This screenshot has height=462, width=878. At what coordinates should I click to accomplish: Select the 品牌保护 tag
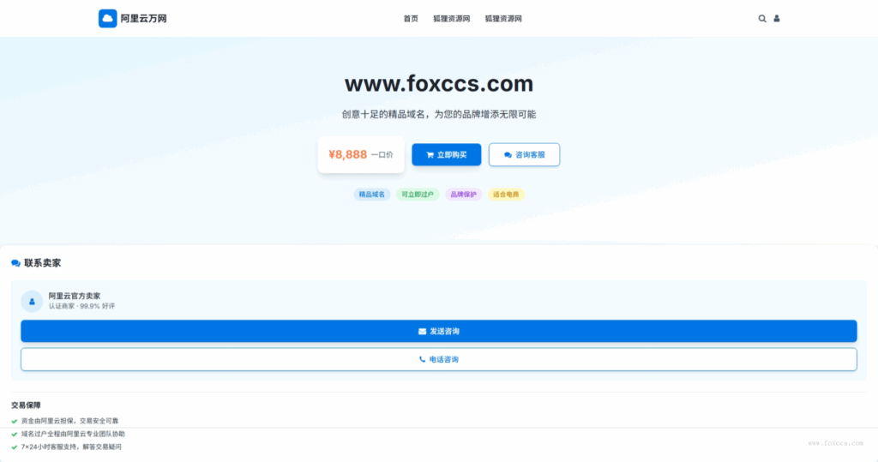tap(464, 195)
